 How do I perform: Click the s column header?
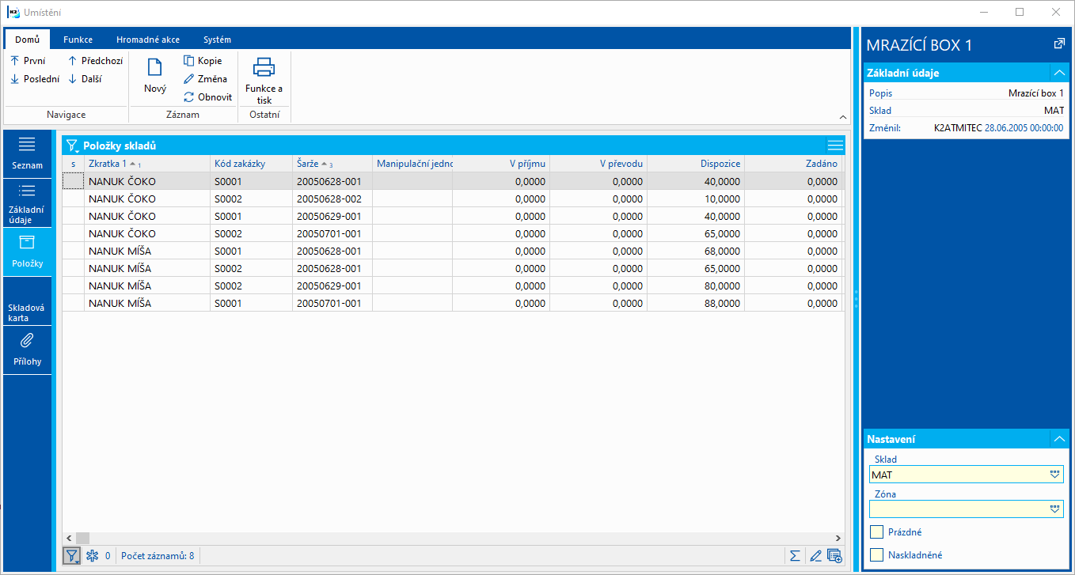(74, 164)
